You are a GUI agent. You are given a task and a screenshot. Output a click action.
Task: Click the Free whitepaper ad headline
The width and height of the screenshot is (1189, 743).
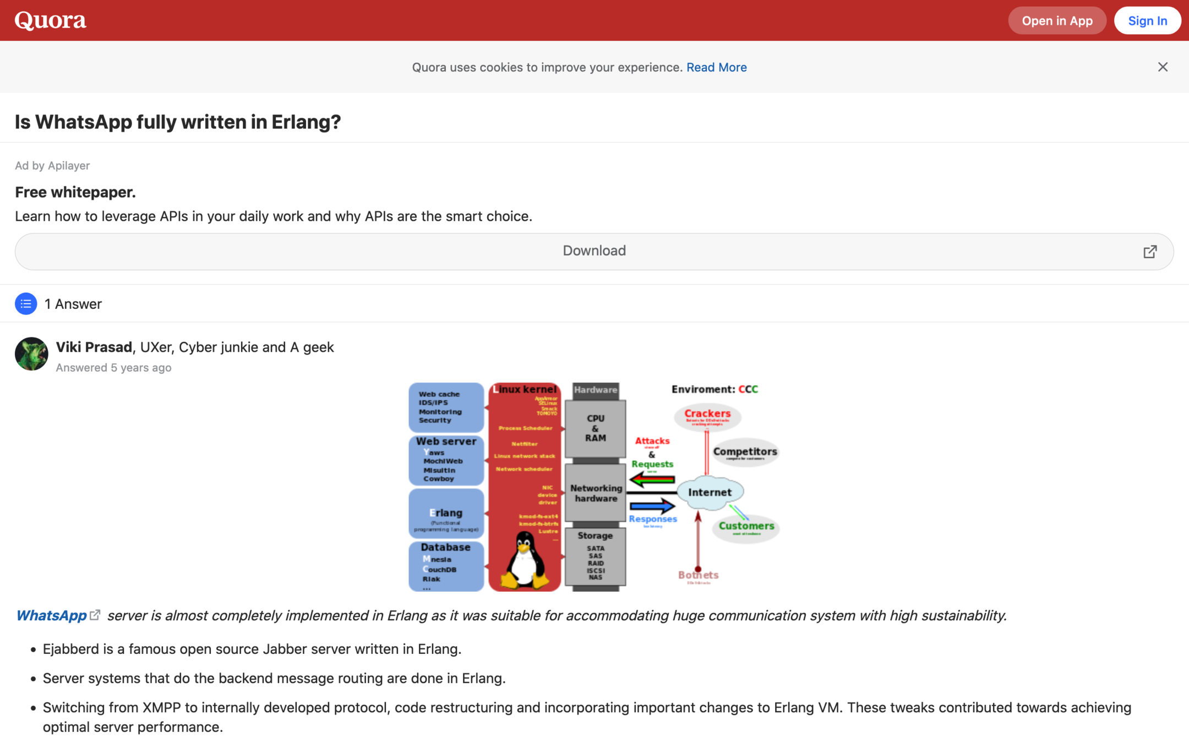(x=75, y=192)
